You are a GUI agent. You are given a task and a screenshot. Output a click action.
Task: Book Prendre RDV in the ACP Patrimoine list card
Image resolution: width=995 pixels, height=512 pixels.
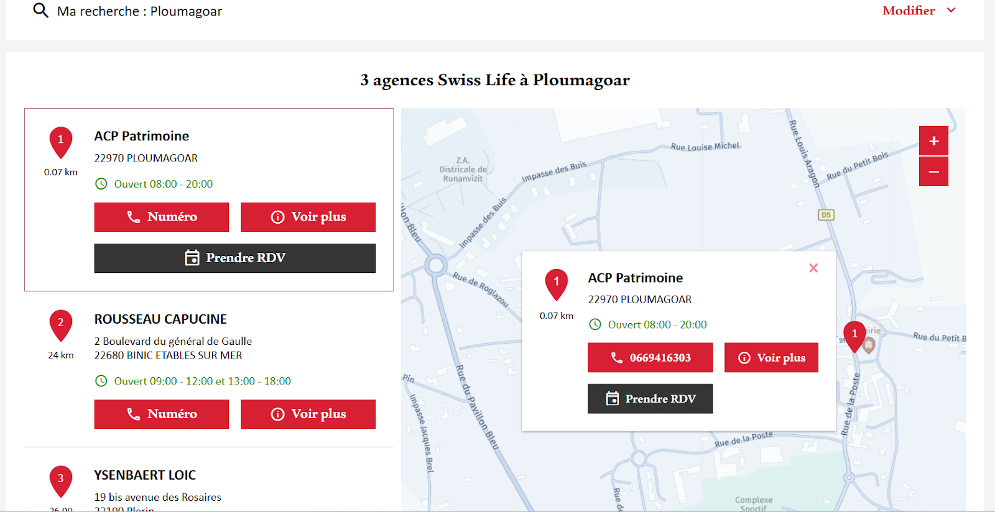coord(235,258)
